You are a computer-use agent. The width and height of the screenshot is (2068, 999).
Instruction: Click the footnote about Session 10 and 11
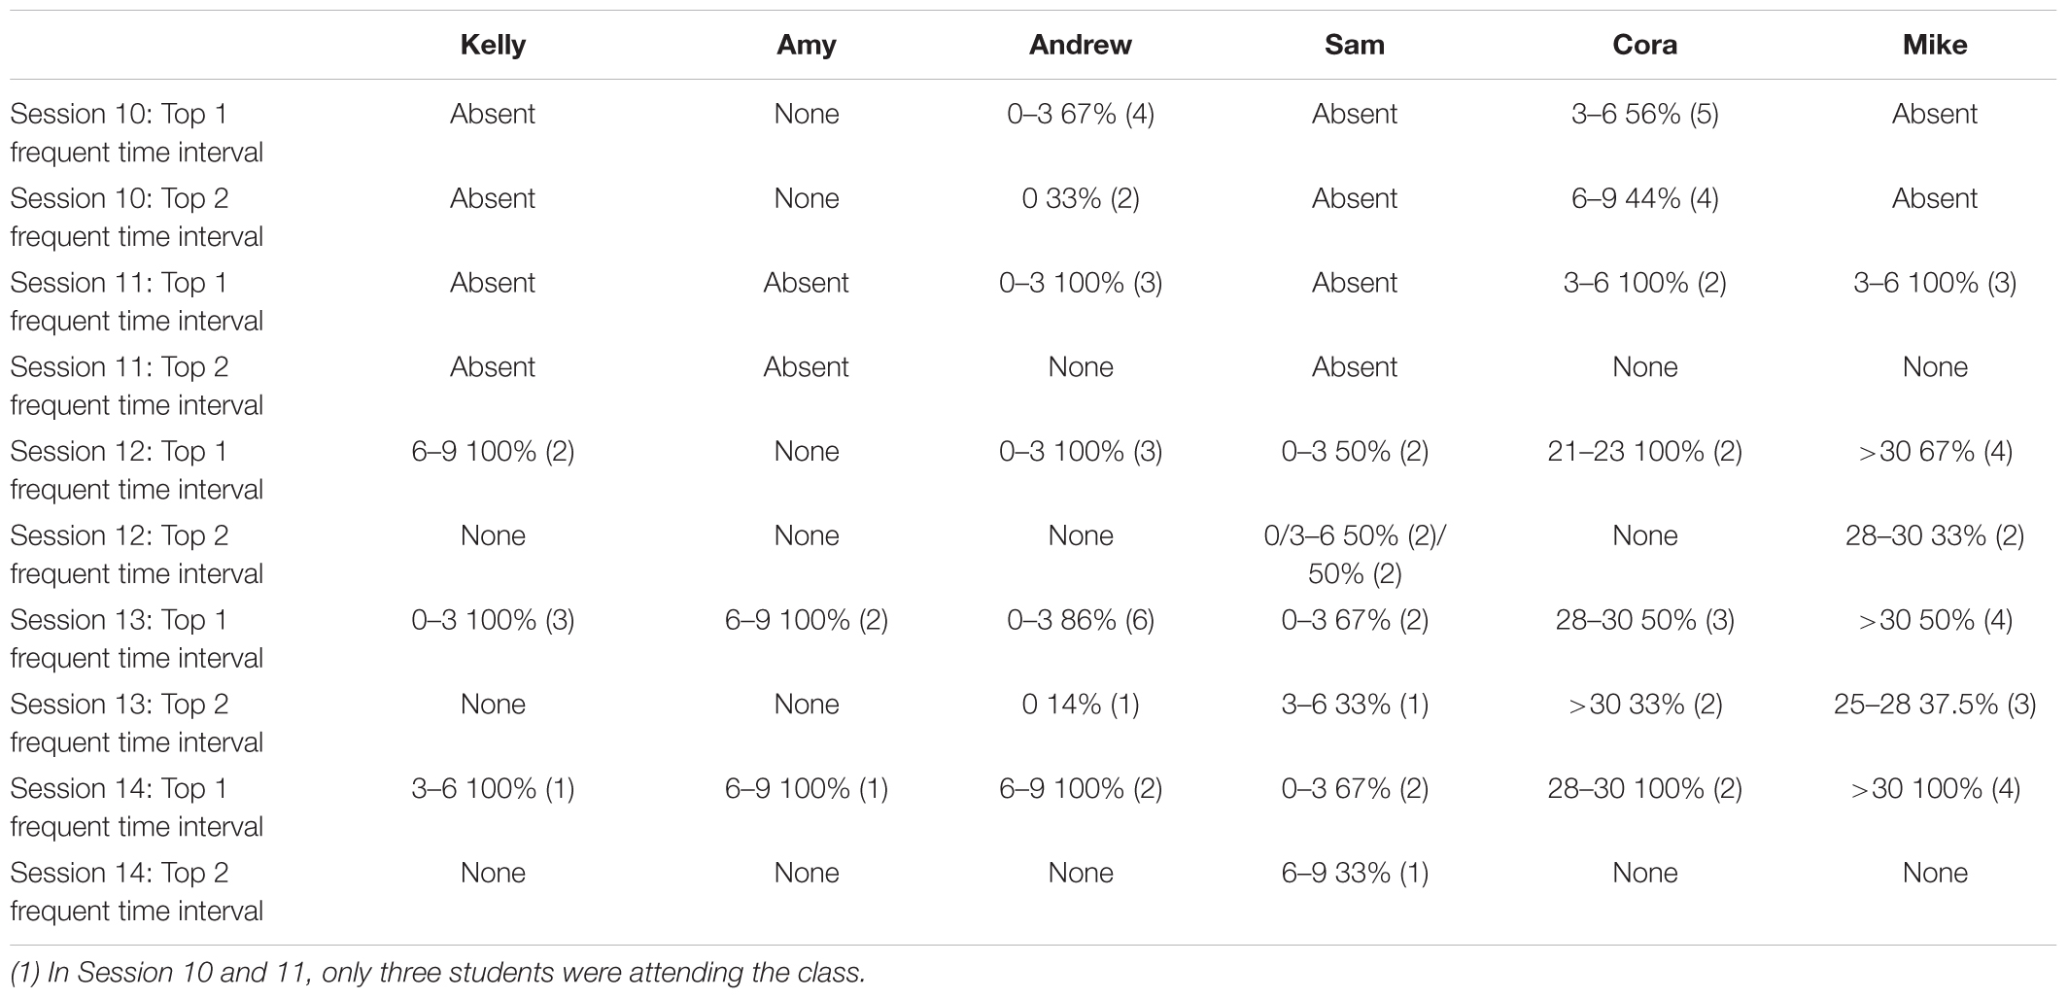(437, 973)
